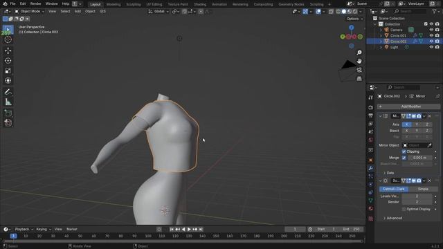Toggle Mirror Bisect X button
The image size is (443, 249).
tap(406, 131)
